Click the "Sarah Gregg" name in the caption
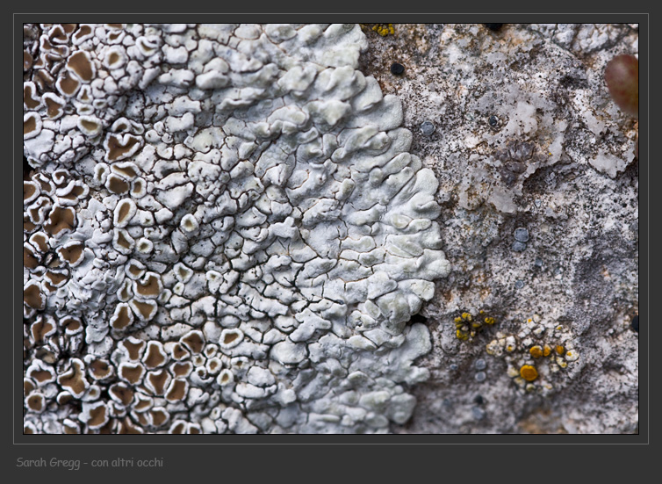The width and height of the screenshot is (662, 484). pos(47,462)
